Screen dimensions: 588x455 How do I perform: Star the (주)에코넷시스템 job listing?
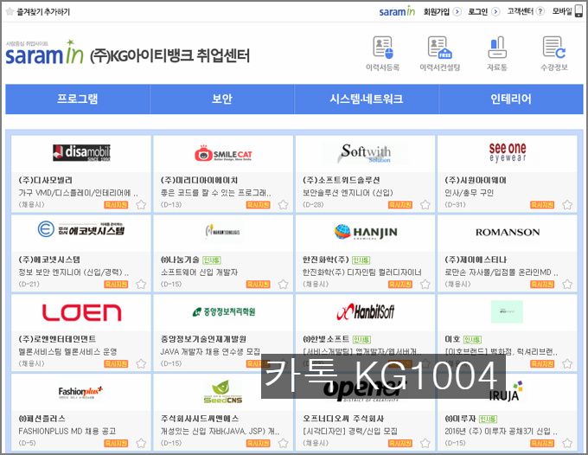[141, 285]
